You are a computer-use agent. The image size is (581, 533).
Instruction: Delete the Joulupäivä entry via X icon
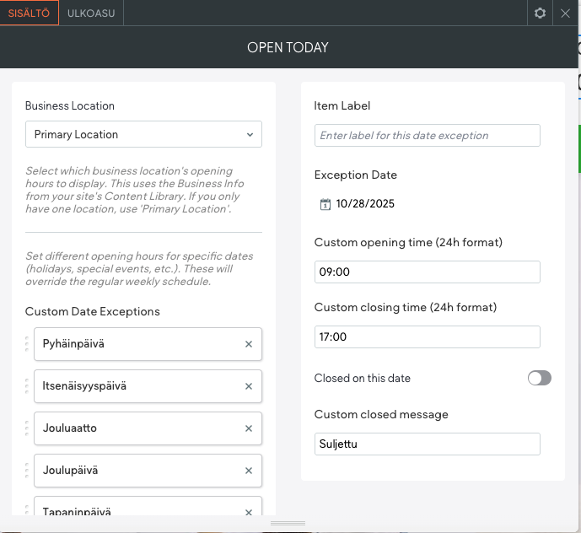tap(249, 471)
